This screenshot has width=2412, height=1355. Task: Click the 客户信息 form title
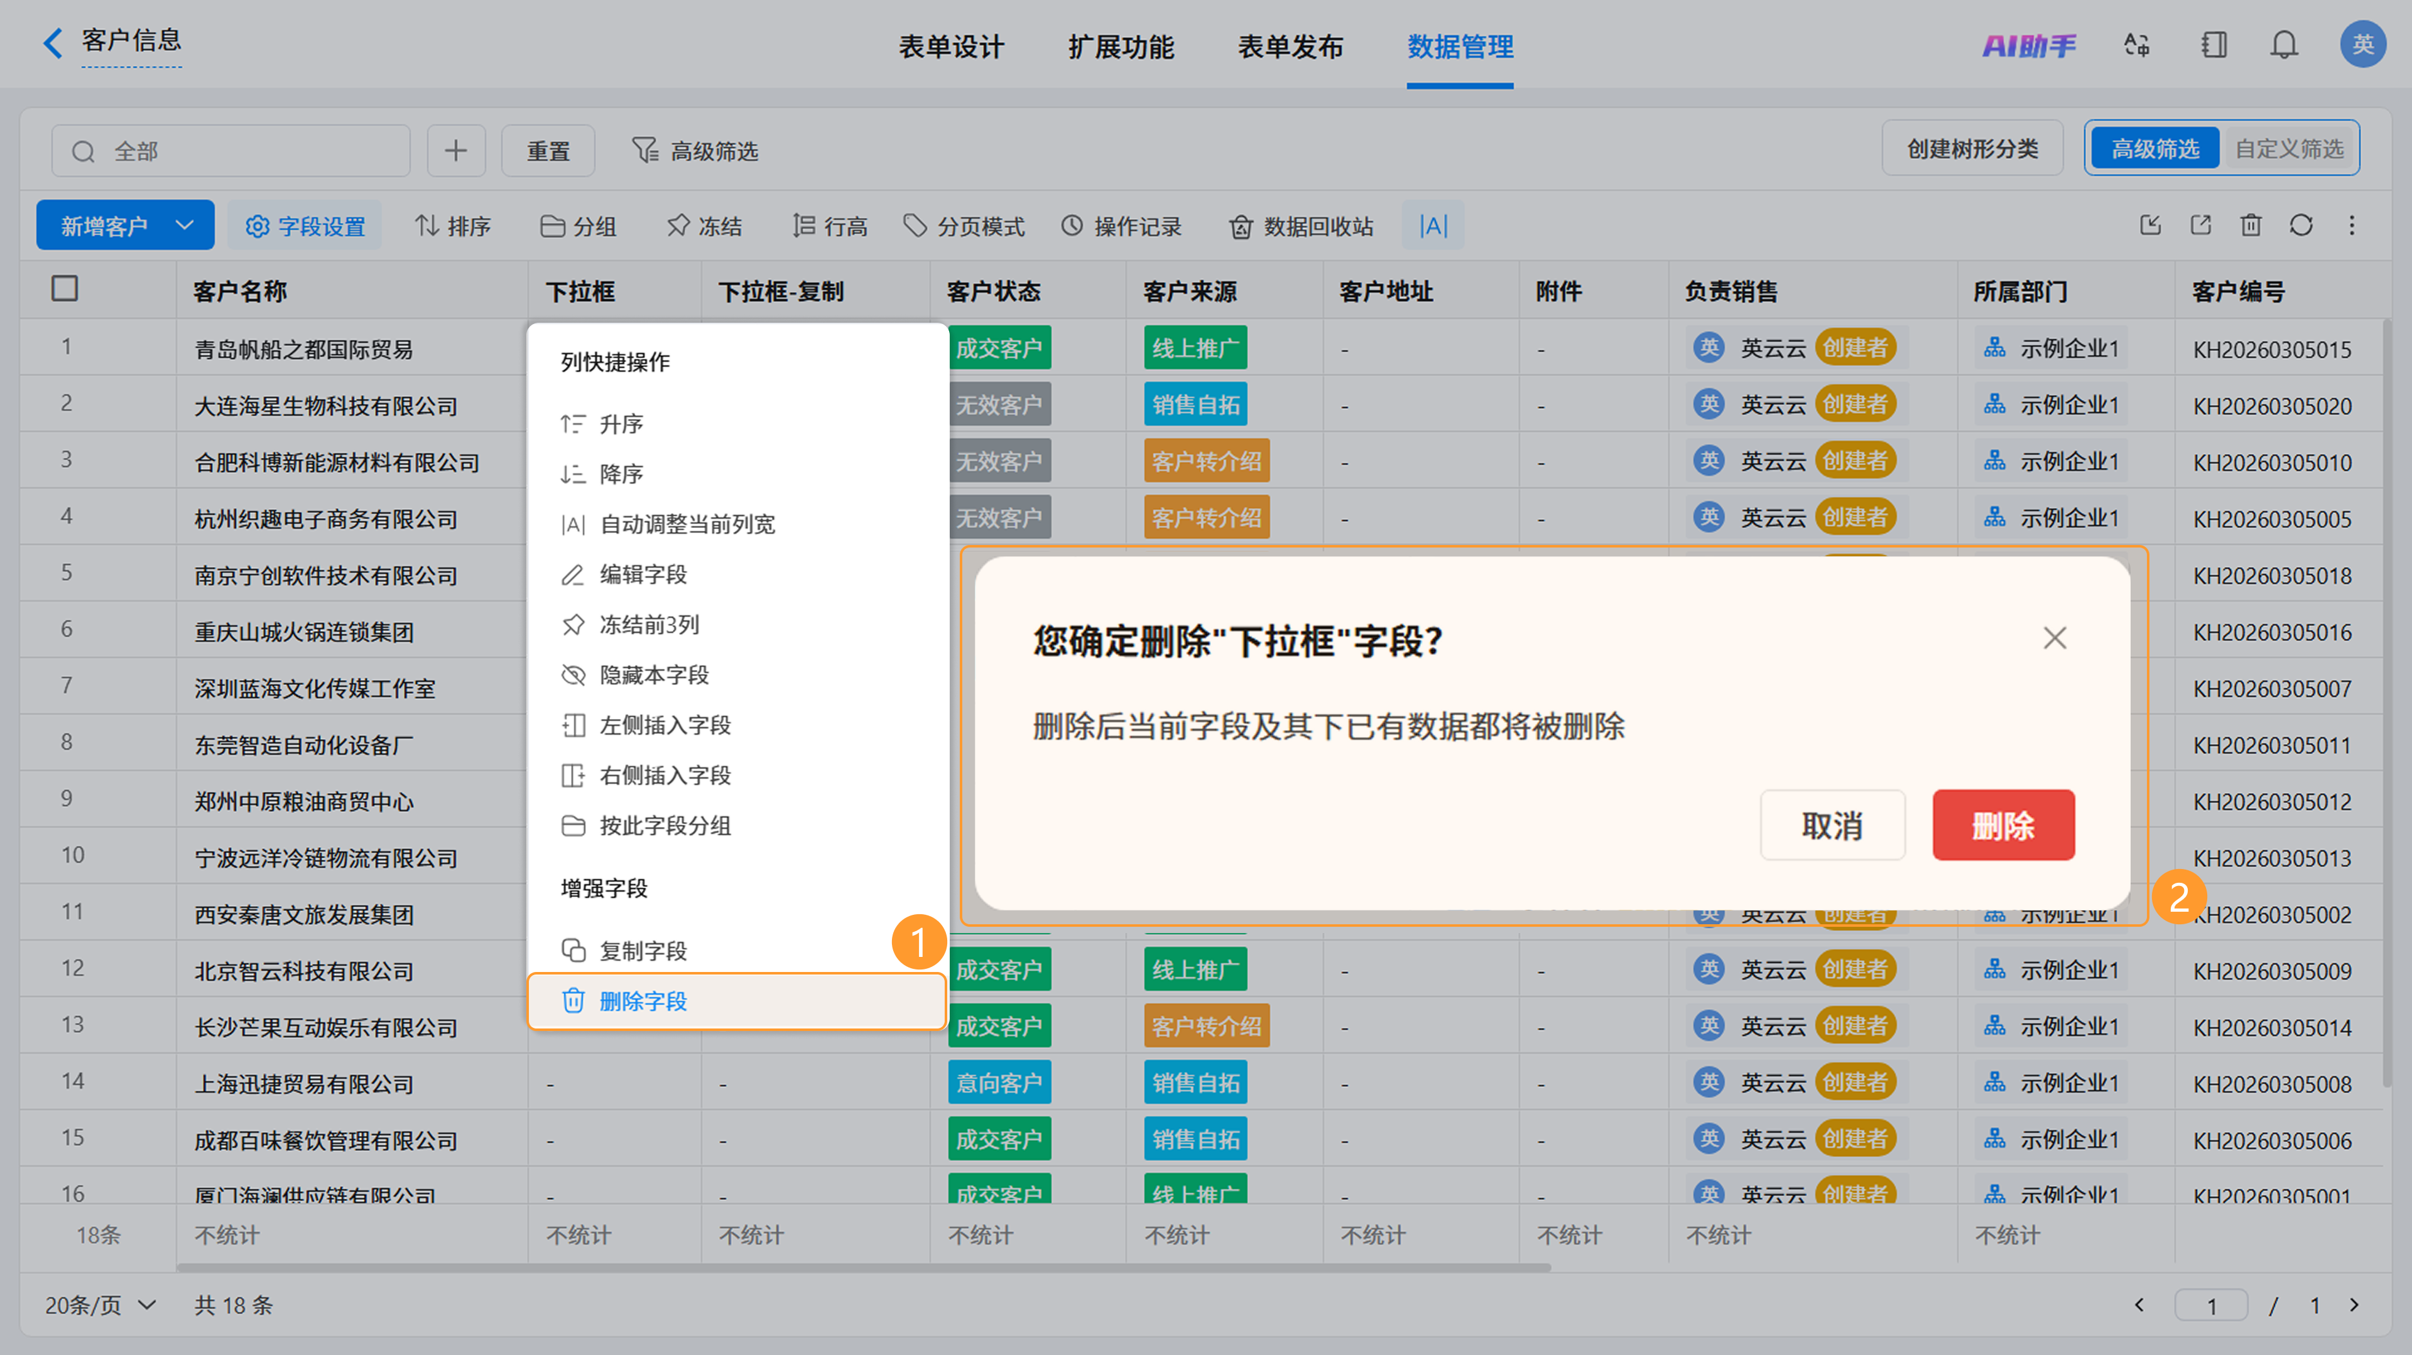(x=131, y=40)
